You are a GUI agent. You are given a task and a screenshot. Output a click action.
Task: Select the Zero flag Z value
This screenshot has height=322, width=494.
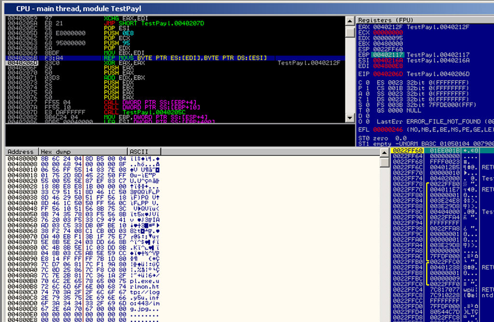tap(368, 100)
